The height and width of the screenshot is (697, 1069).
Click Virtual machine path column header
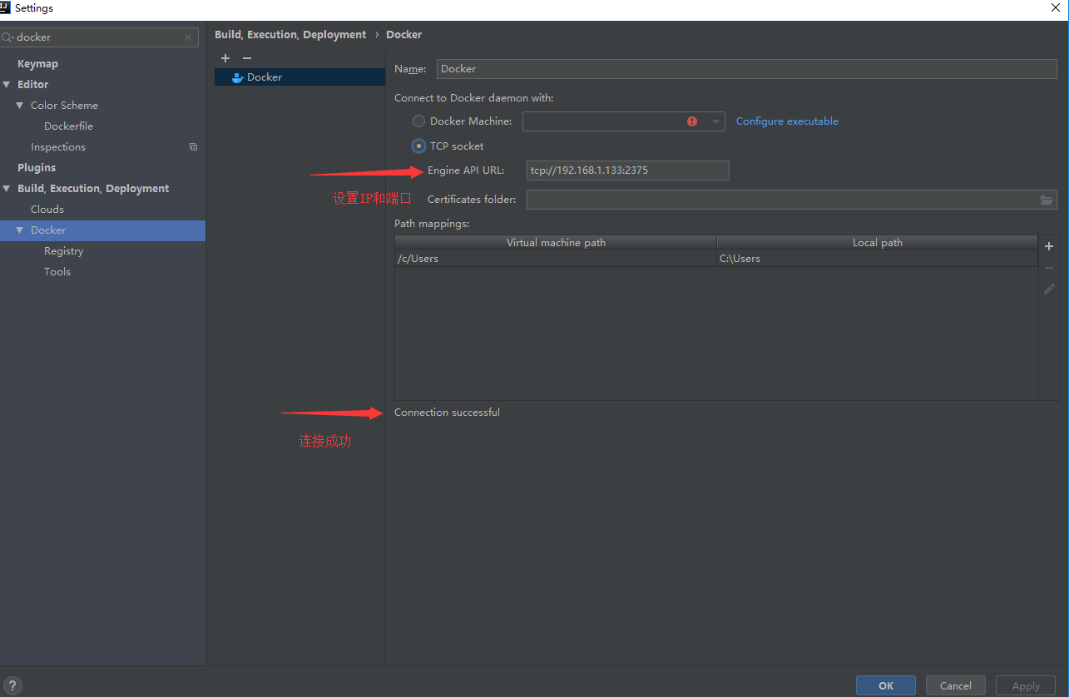tap(556, 243)
